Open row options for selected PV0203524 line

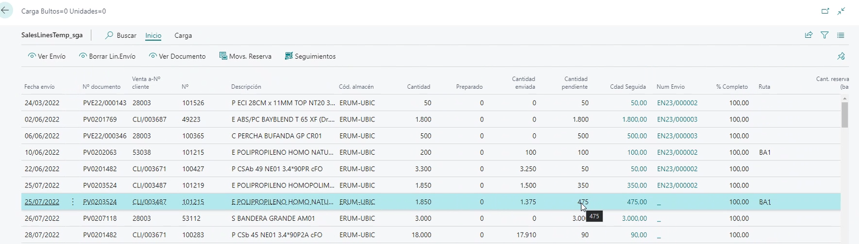[x=72, y=202]
